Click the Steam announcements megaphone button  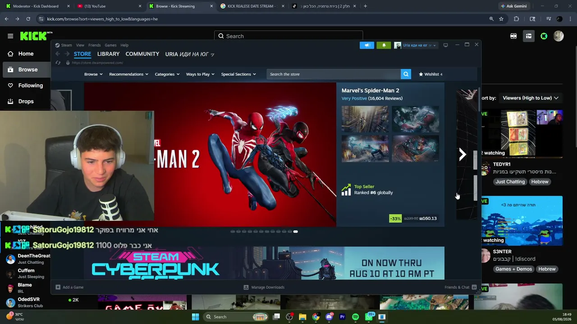367,45
